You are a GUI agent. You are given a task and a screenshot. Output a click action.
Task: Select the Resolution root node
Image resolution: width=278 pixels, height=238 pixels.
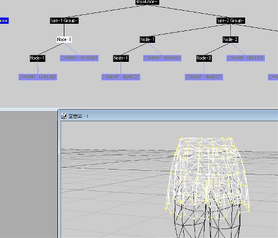point(147,2)
